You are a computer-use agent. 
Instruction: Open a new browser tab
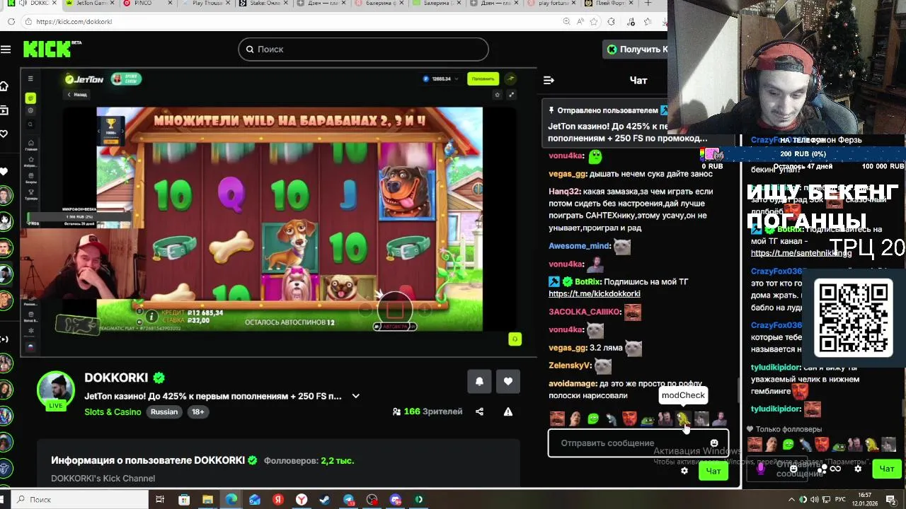(x=648, y=4)
